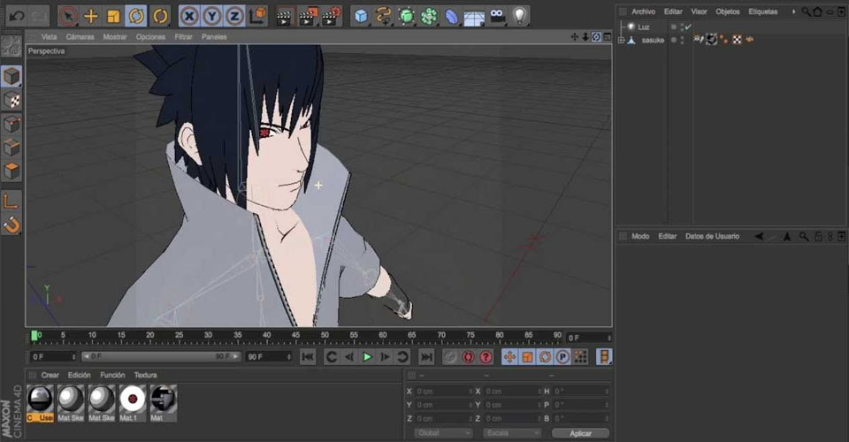Go to start of animation
The image size is (849, 442).
click(308, 357)
